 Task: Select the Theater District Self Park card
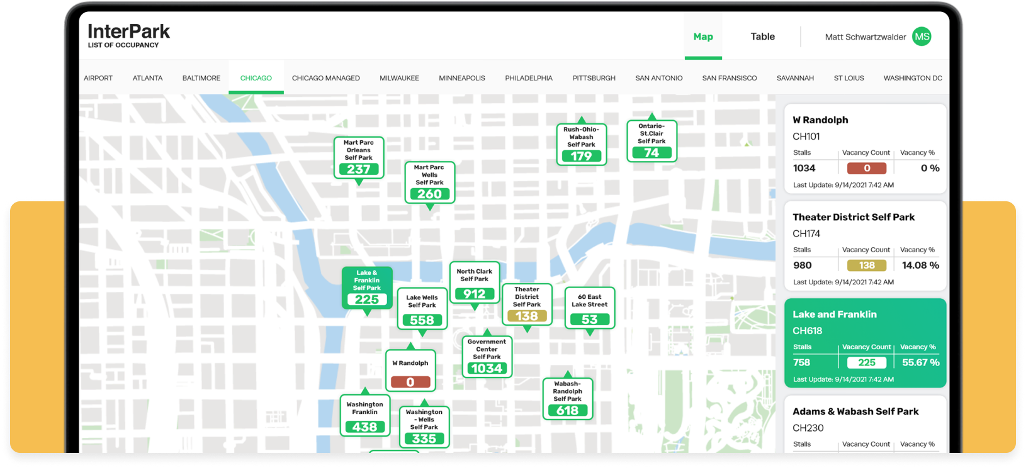coord(865,248)
